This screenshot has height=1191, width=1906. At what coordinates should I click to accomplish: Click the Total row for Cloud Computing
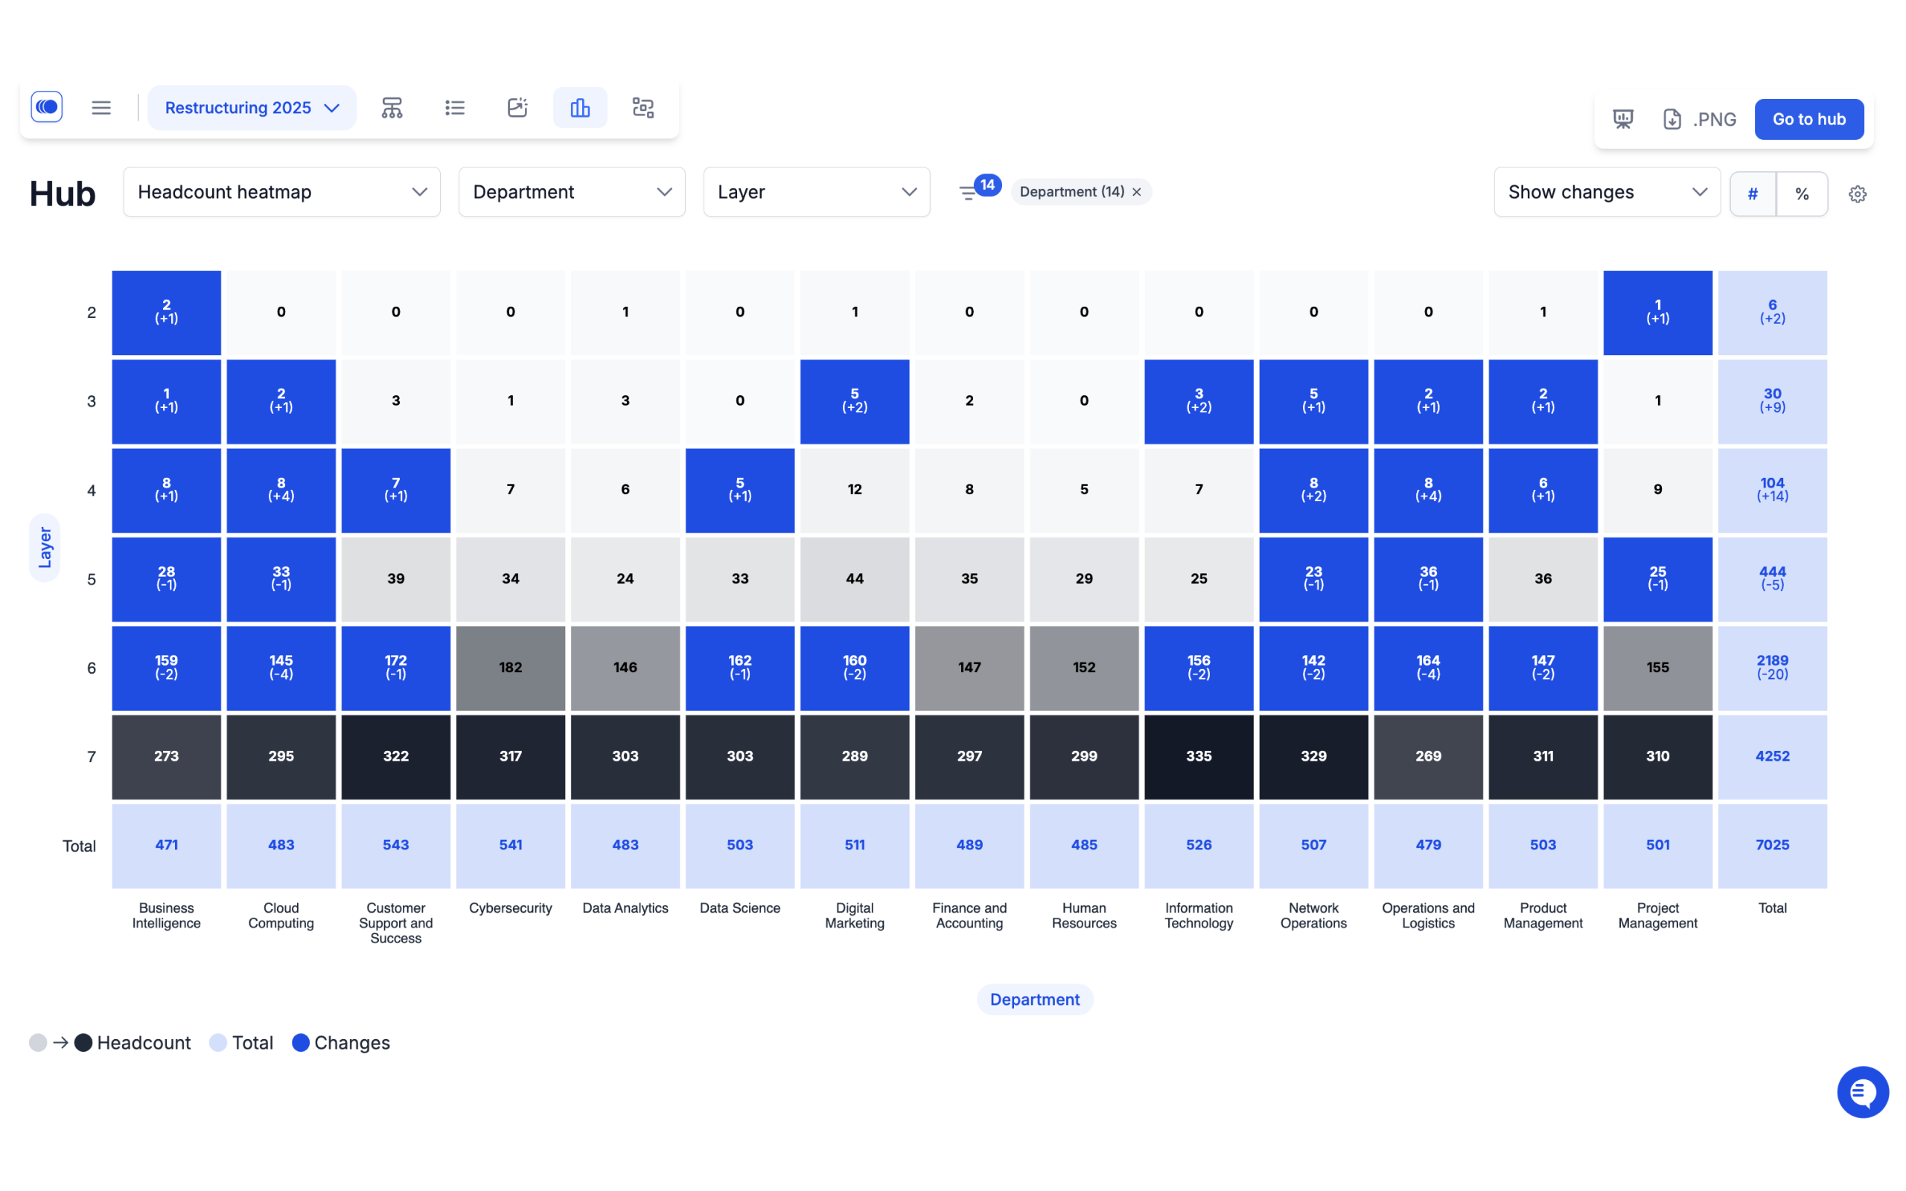281,844
